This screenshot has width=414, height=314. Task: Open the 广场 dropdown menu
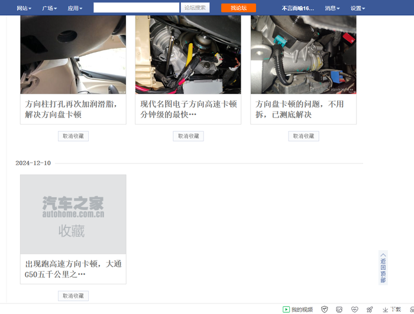click(49, 8)
